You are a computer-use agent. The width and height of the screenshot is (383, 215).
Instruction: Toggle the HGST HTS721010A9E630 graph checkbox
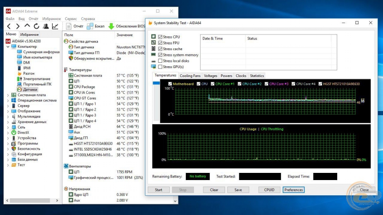(320, 84)
